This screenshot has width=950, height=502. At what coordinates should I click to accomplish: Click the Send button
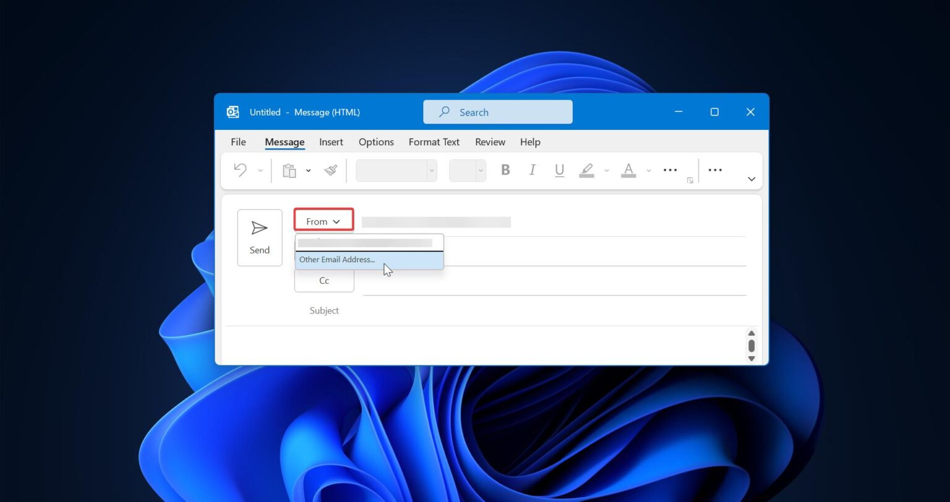[259, 237]
